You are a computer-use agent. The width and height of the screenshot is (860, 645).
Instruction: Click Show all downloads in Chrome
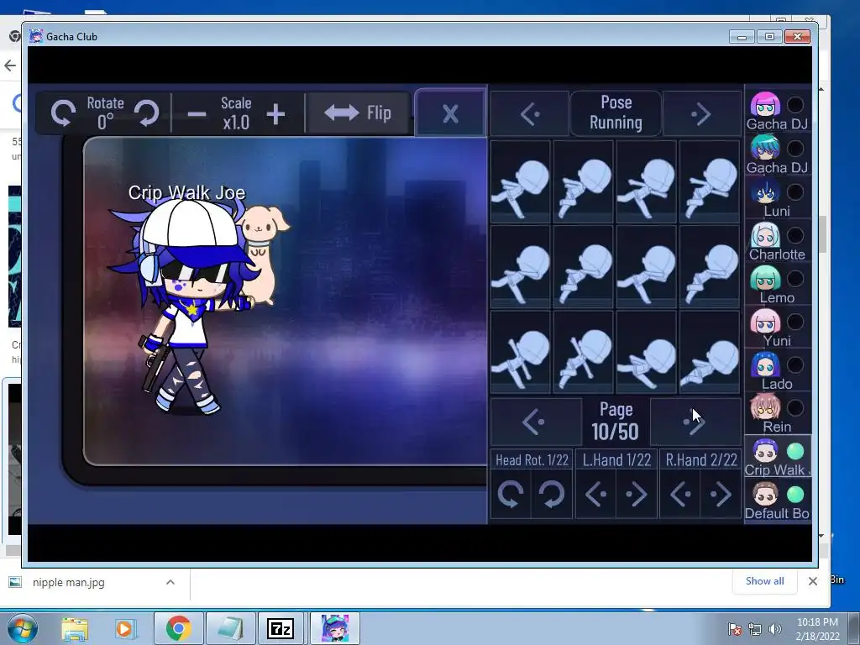[x=764, y=581]
